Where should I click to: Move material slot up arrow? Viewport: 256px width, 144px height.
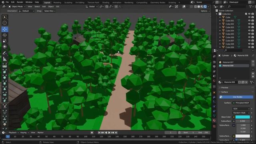(x=253, y=74)
